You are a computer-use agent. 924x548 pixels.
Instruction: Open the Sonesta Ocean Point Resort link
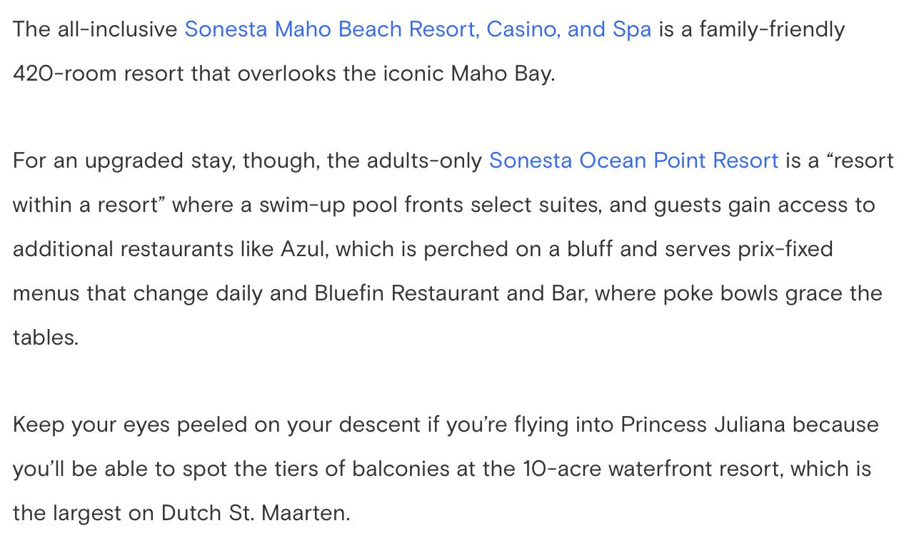point(633,161)
